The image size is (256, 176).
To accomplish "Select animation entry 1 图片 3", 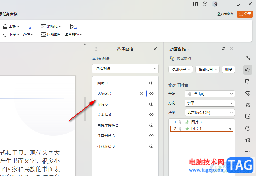I will (201, 122).
